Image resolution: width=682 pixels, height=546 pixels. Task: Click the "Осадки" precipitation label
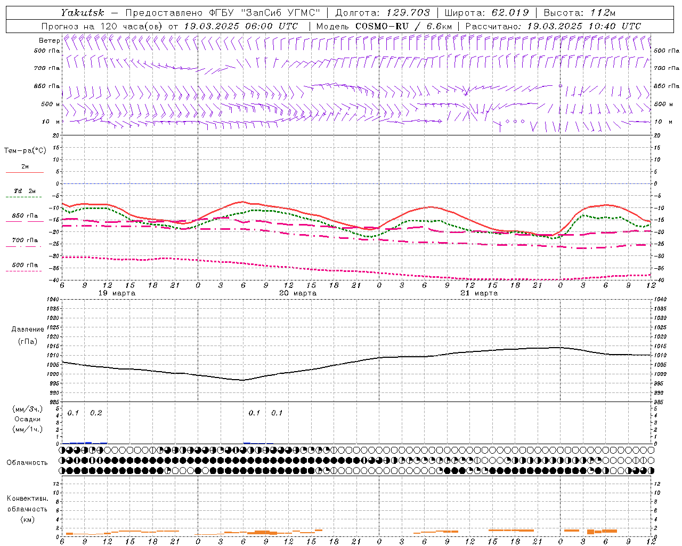[27, 419]
